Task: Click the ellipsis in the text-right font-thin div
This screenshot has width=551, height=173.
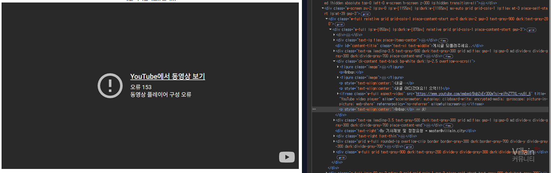Action: 402,137
